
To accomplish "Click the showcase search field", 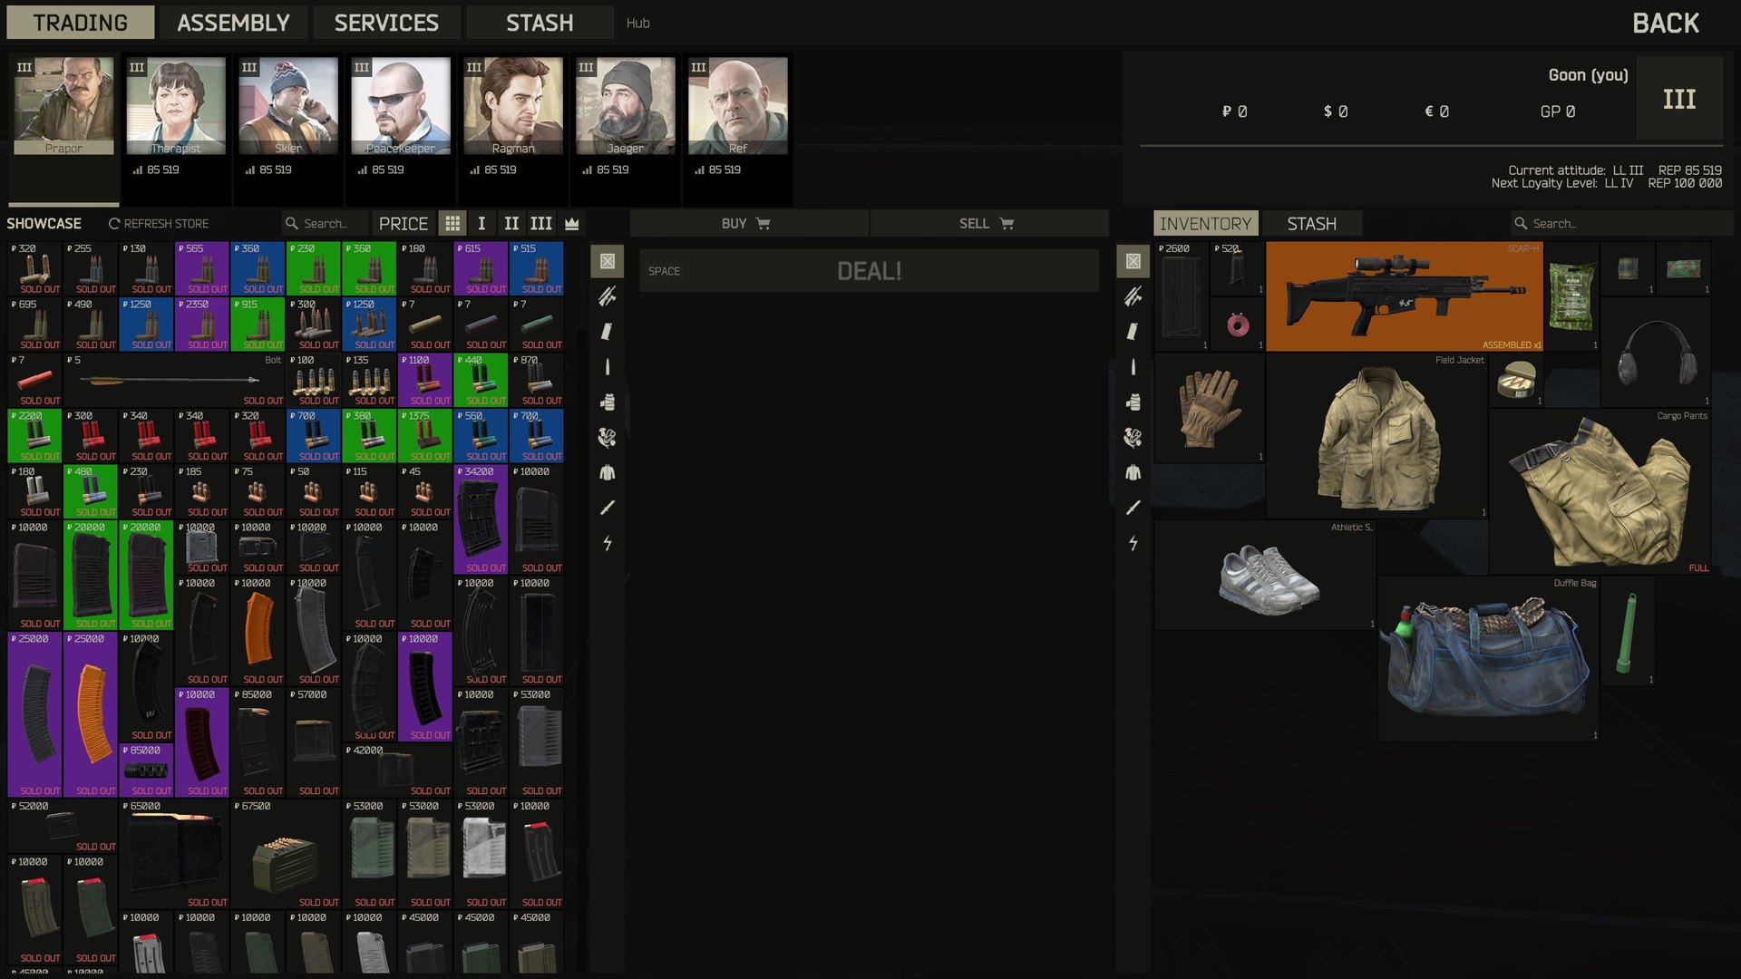I will [325, 224].
